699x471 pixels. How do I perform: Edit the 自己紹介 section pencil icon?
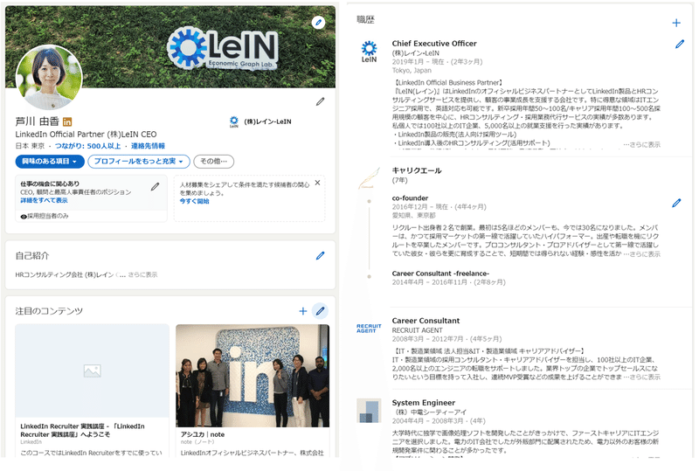(320, 255)
